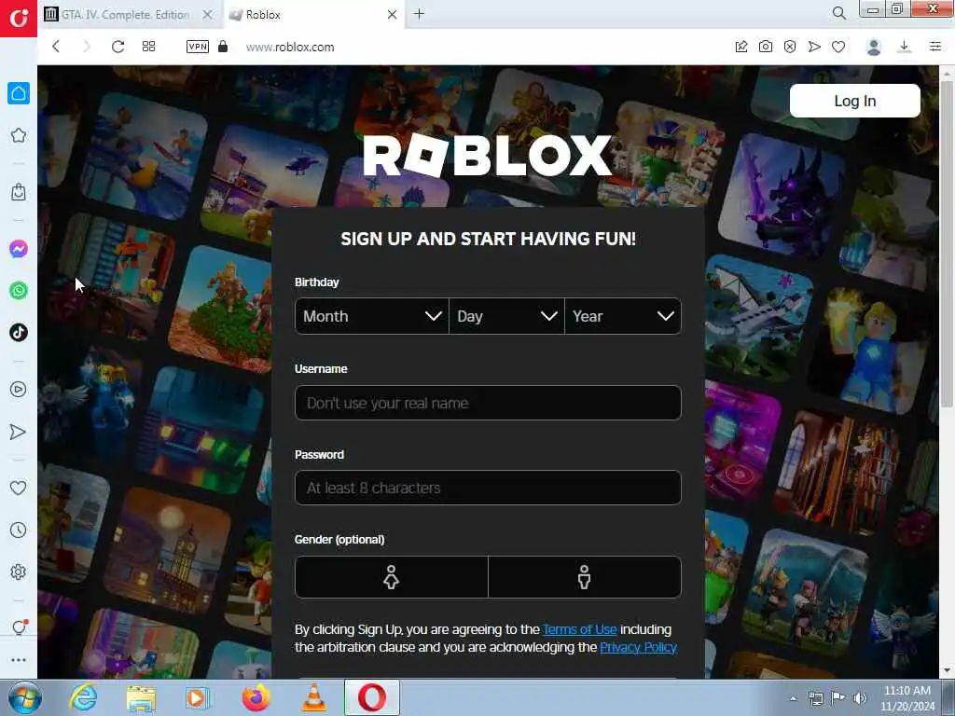Click the send-to-Flow arrow in address bar
The height and width of the screenshot is (716, 955).
pos(814,47)
